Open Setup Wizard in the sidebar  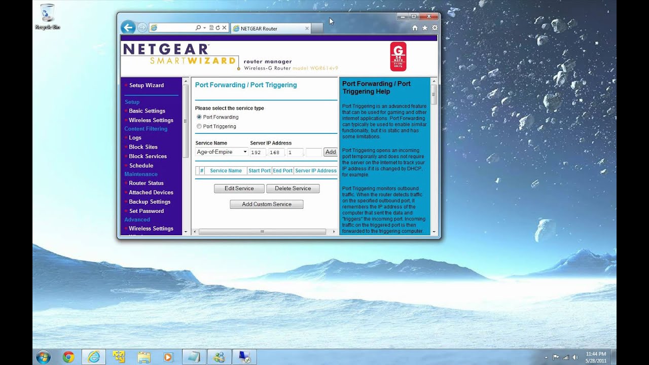click(x=147, y=85)
